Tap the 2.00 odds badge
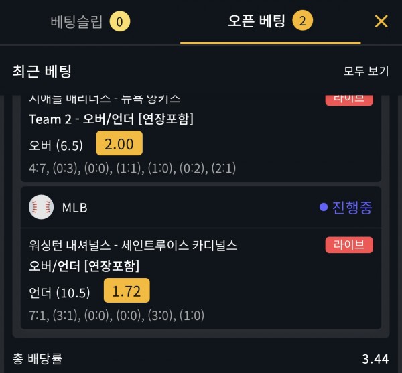This screenshot has height=373, width=402. (119, 143)
